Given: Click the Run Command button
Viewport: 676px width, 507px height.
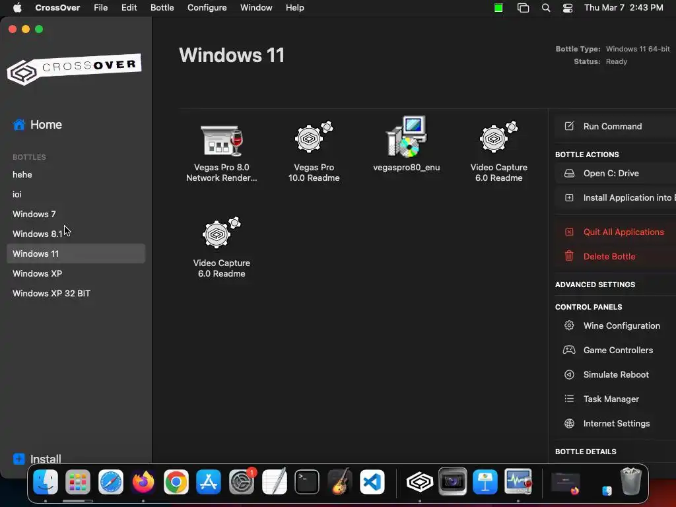Looking at the screenshot, I should click(616, 126).
